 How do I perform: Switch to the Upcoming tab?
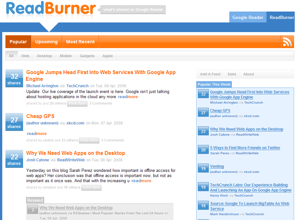click(x=47, y=42)
